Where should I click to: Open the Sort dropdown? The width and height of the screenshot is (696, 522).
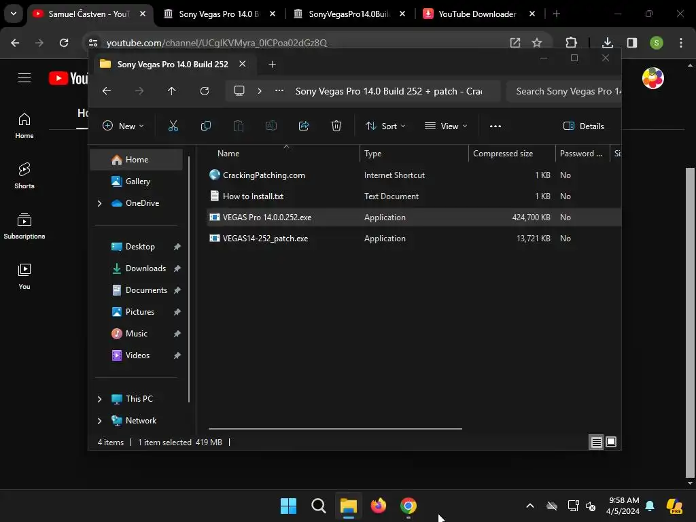click(385, 126)
